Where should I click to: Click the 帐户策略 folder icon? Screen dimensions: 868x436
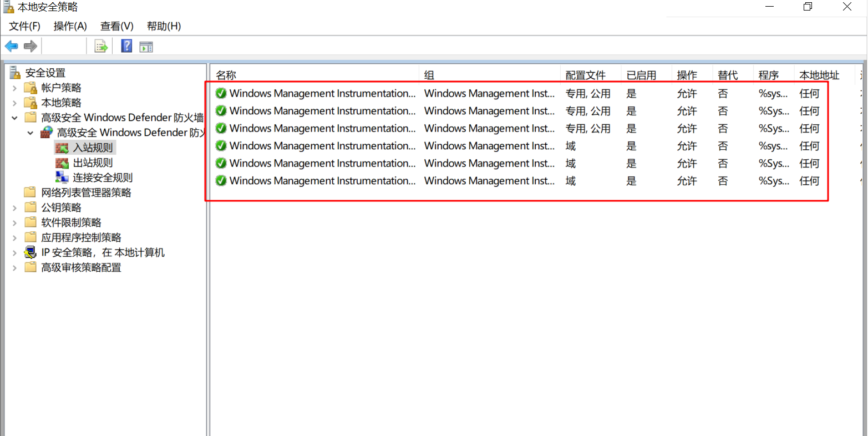[31, 88]
